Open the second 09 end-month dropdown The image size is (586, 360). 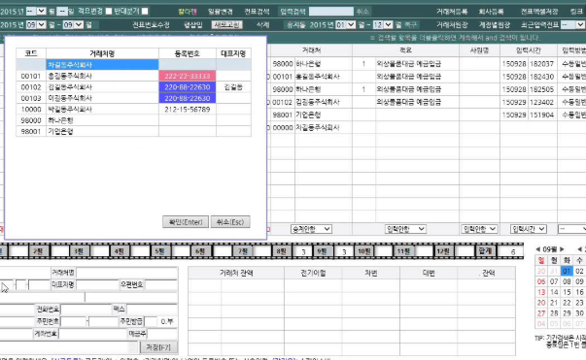tap(73, 25)
